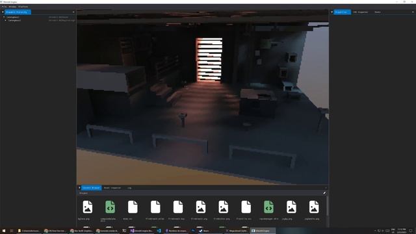Viewport: 416px width, 234px height.
Task: Select the second nested entity row in hierarchy
Action: 39,20
